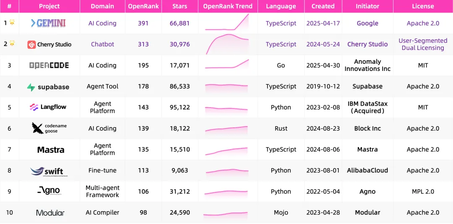Click the 'User-Segmented Dual Licensing' text

click(423, 44)
